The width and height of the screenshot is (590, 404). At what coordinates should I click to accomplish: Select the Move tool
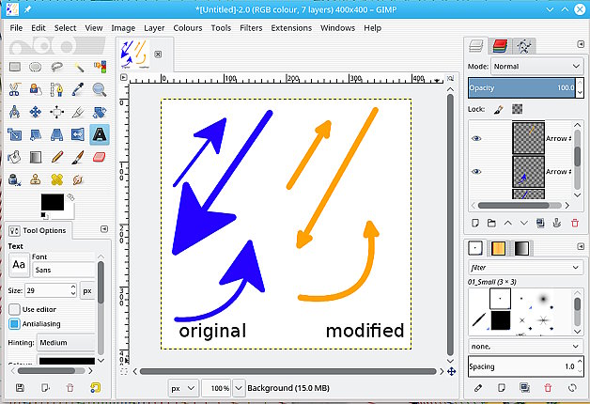tap(36, 112)
